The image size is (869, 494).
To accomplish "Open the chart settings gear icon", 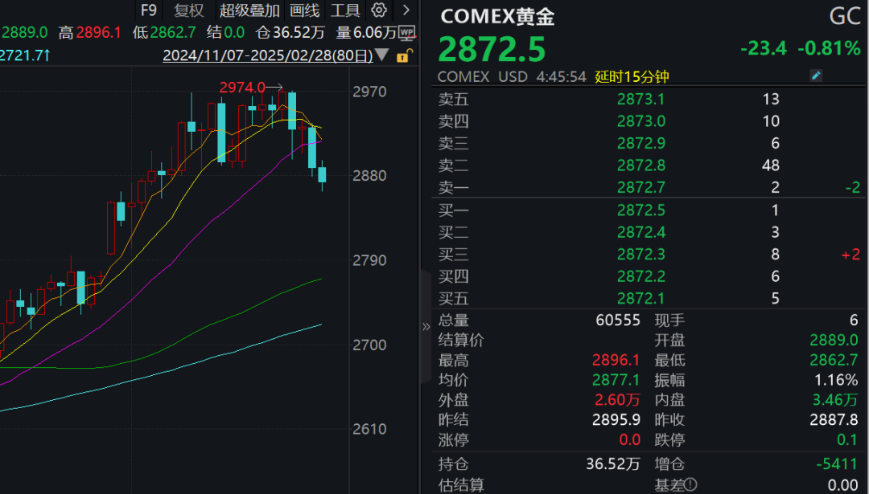I will (379, 10).
